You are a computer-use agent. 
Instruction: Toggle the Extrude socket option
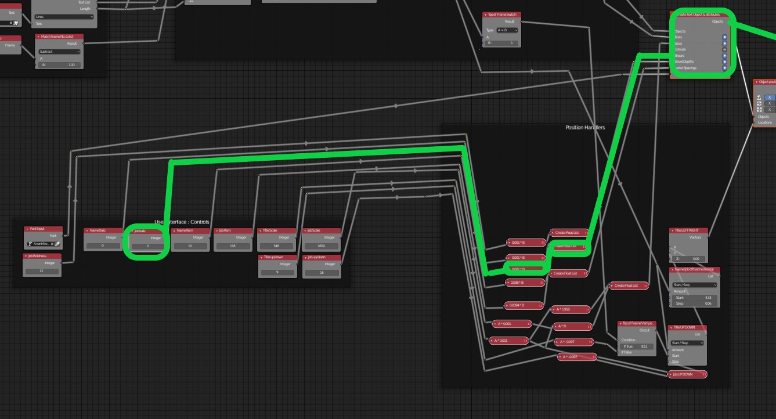pos(724,50)
